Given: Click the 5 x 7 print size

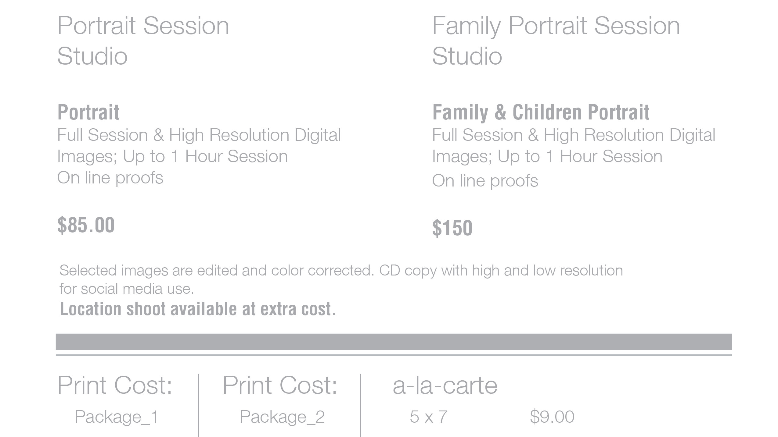Looking at the screenshot, I should click(428, 417).
